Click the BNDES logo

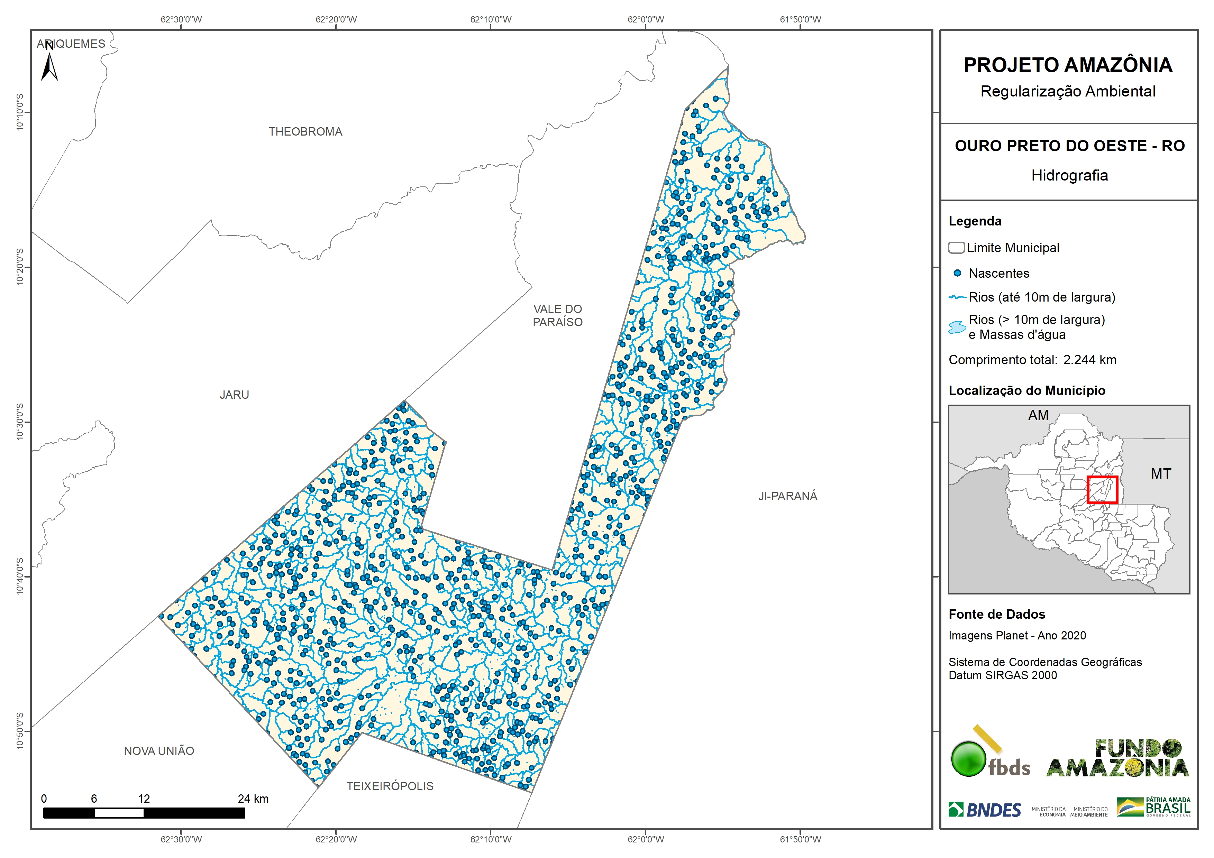click(x=985, y=810)
